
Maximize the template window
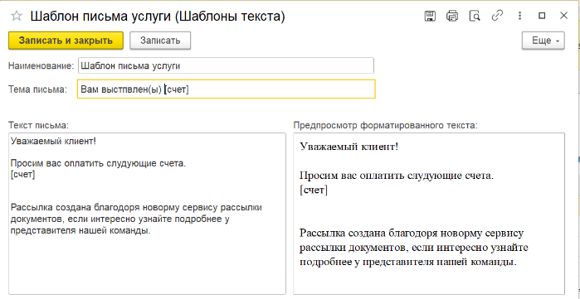pos(542,16)
